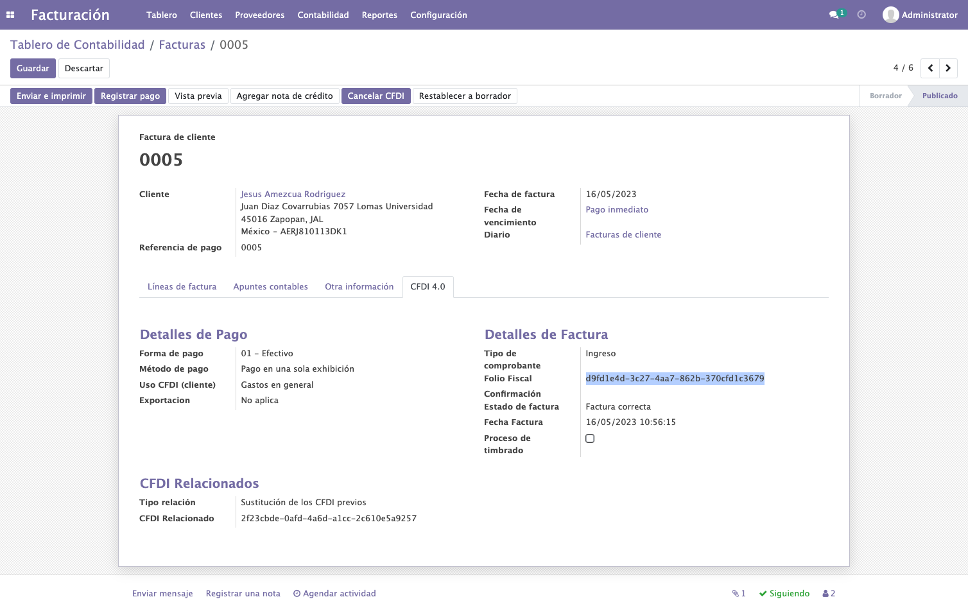This screenshot has height=606, width=968.
Task: Show followers count icon
Action: (829, 594)
